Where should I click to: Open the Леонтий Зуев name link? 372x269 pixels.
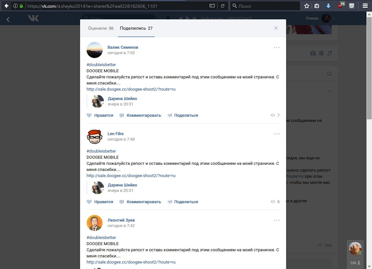pos(121,220)
